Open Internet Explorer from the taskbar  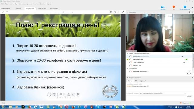click(79, 107)
